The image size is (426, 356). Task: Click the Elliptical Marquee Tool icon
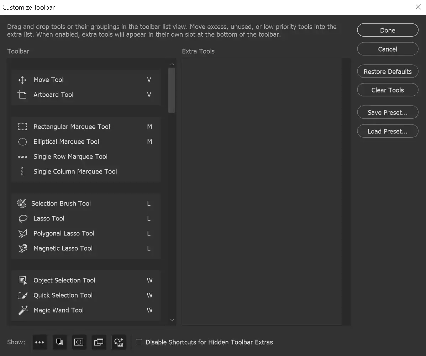click(x=22, y=142)
